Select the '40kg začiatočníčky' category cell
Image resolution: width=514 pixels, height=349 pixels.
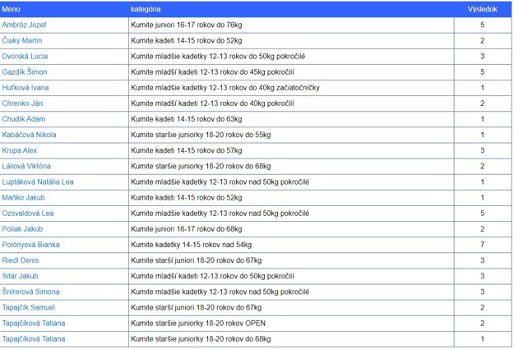pyautogui.click(x=291, y=88)
